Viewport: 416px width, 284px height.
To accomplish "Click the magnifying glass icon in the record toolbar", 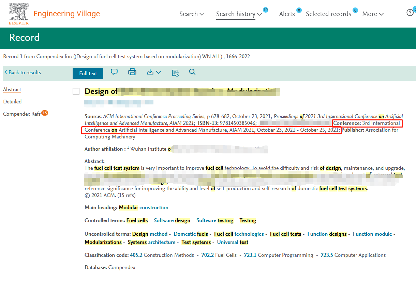I will point(192,72).
